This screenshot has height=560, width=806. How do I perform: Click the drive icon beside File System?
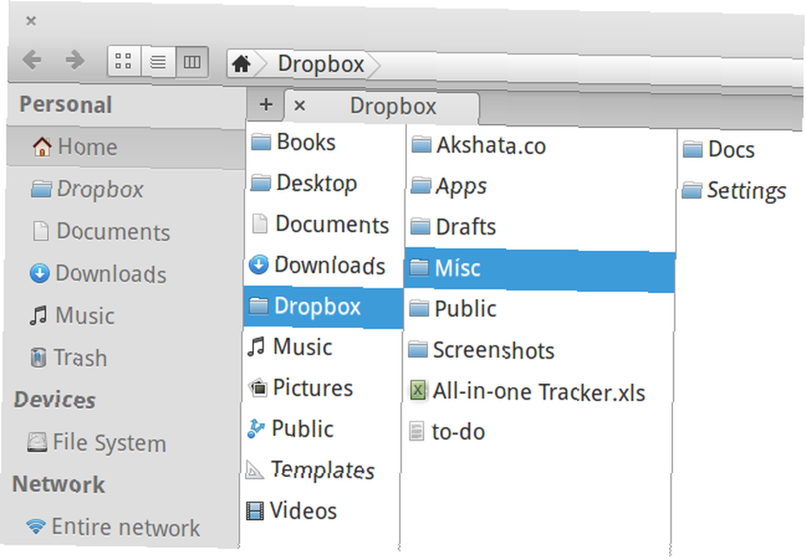click(37, 442)
